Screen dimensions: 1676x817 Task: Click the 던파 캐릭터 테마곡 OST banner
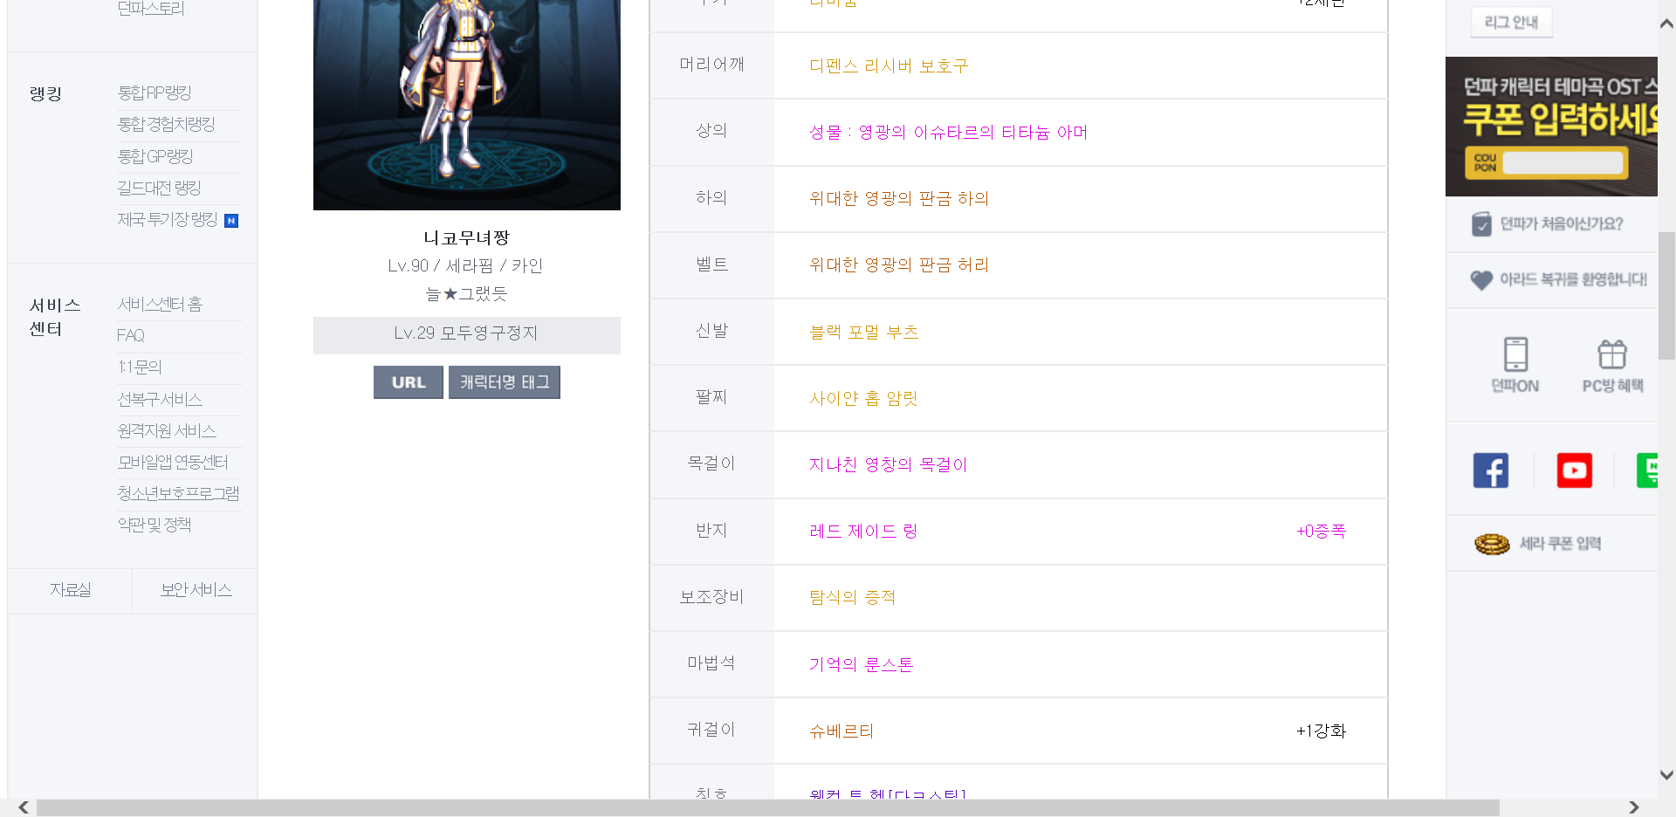click(1551, 127)
